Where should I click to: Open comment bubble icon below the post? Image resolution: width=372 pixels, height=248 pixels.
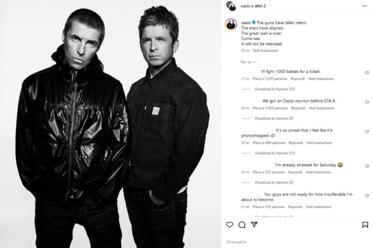click(242, 225)
